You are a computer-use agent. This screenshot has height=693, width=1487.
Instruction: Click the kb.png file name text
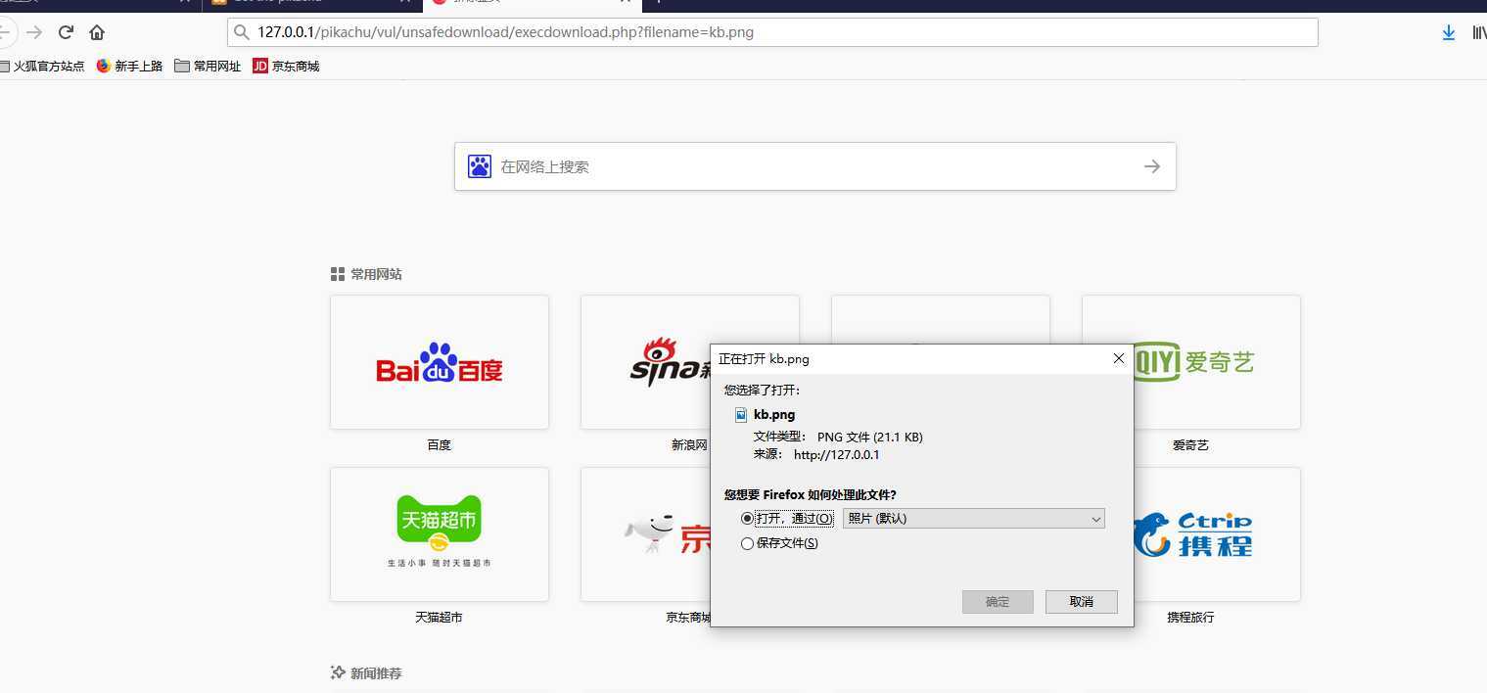coord(774,414)
